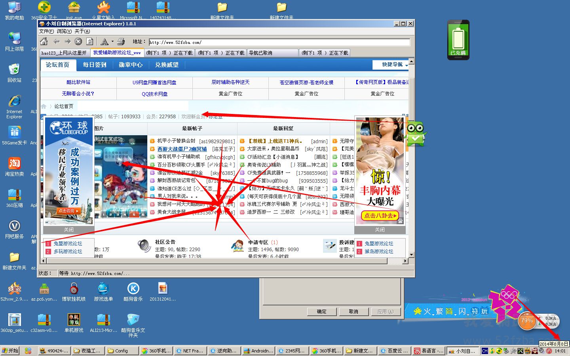This screenshot has height=356, width=570.
Task: Click 点击八卦去 on the right ad
Action: (380, 216)
